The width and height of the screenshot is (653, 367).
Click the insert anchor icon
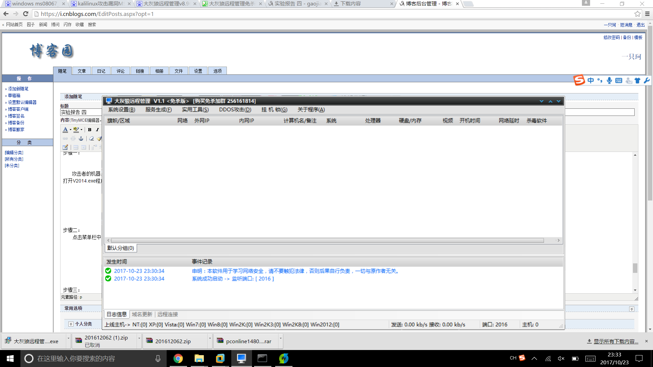tap(81, 138)
